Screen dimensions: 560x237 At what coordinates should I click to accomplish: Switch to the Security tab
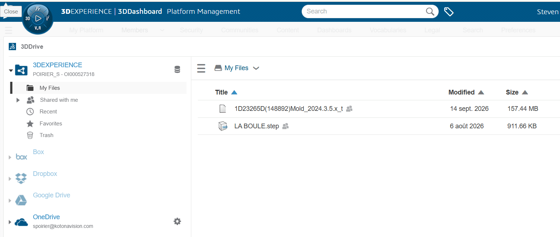(x=191, y=30)
